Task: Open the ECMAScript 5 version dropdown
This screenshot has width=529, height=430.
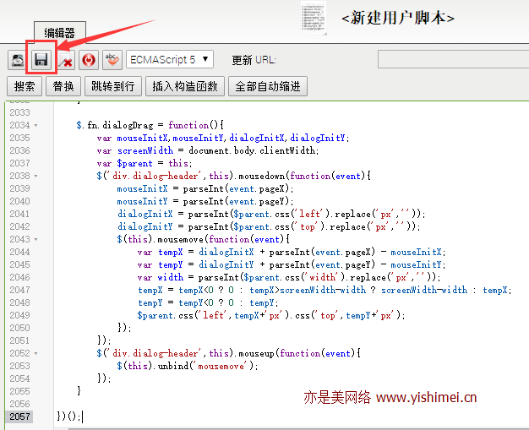Action: pyautogui.click(x=170, y=60)
